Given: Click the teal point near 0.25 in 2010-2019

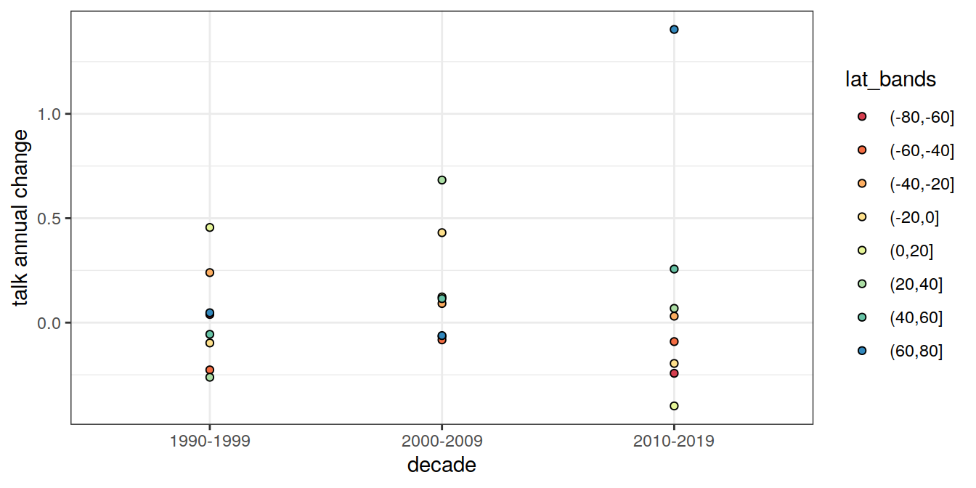Looking at the screenshot, I should [x=674, y=269].
